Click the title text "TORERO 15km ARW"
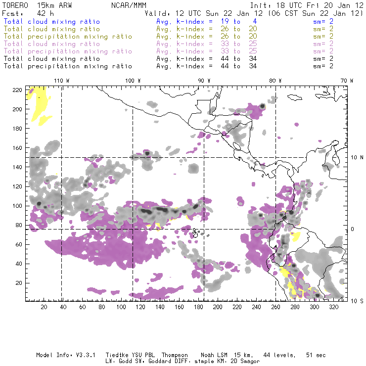The height and width of the screenshot is (366, 366). coord(37,5)
